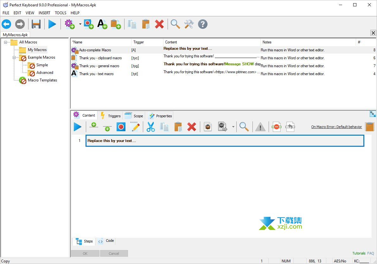Select the MyMacros.4pk file tab

point(15,35)
